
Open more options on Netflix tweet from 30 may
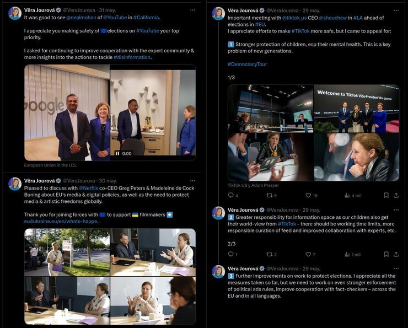click(192, 180)
